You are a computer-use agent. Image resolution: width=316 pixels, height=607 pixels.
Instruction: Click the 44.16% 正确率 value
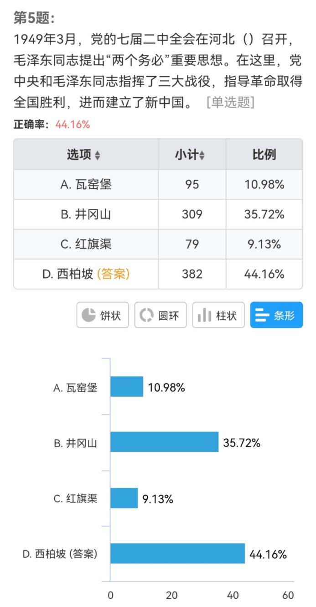[73, 125]
